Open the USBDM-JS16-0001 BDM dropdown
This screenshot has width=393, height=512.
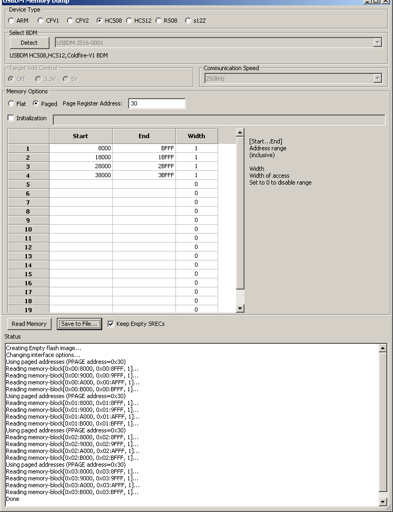click(x=378, y=43)
